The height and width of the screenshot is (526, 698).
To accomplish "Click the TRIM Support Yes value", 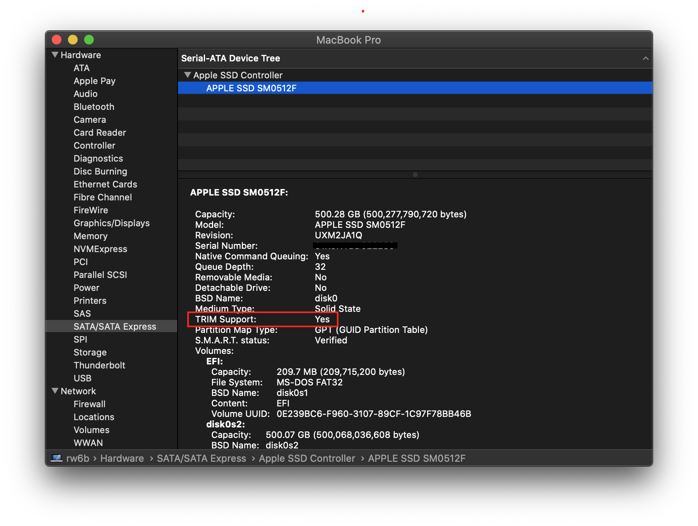I will [x=322, y=319].
